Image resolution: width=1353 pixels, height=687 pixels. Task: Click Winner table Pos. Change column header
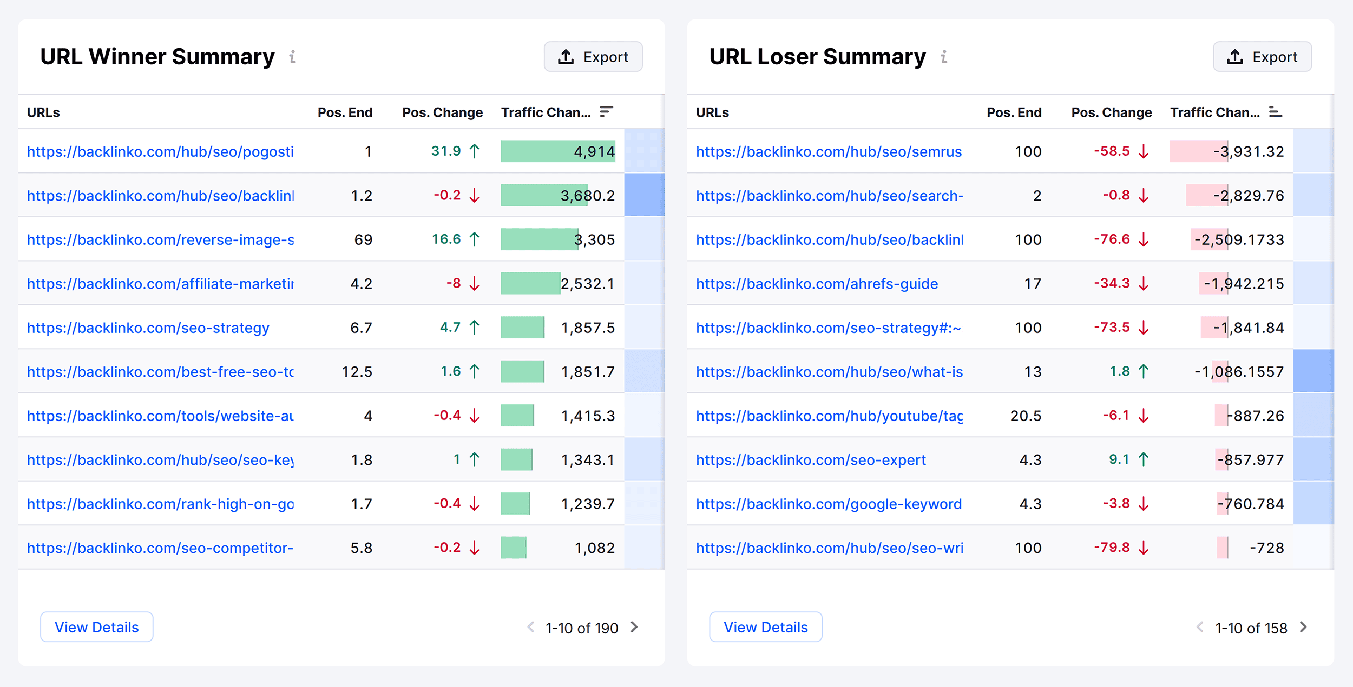pos(442,112)
